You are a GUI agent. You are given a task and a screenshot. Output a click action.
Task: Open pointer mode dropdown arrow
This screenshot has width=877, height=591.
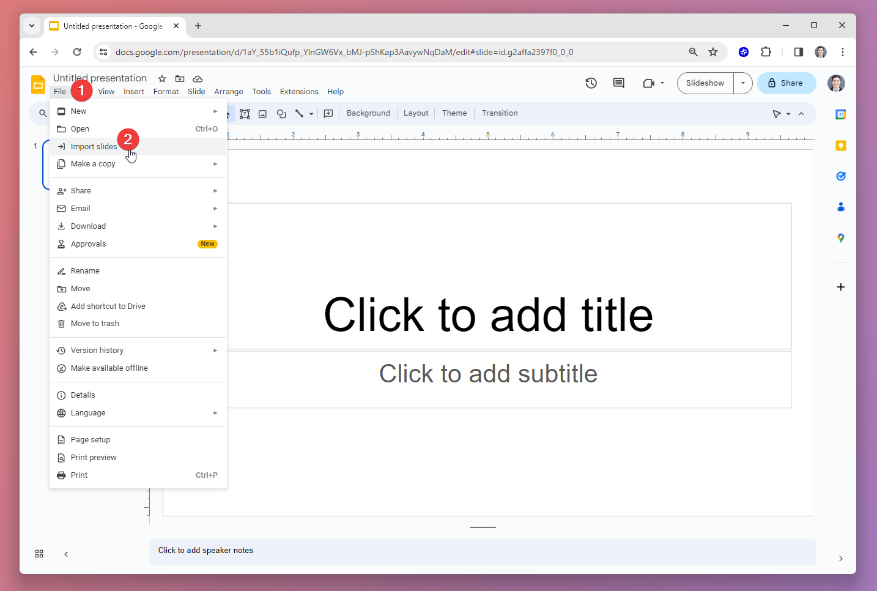point(788,114)
